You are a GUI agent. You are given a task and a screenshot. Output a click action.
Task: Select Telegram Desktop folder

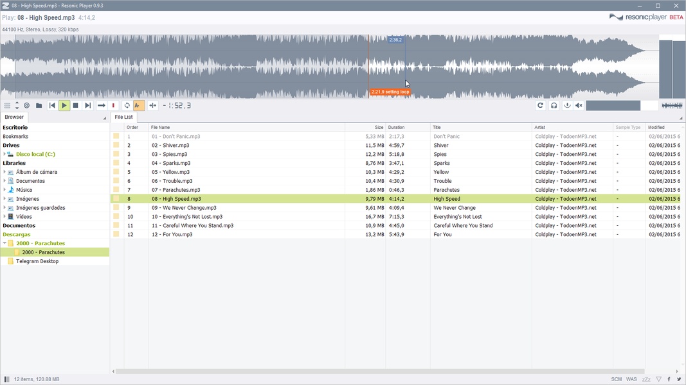(37, 261)
